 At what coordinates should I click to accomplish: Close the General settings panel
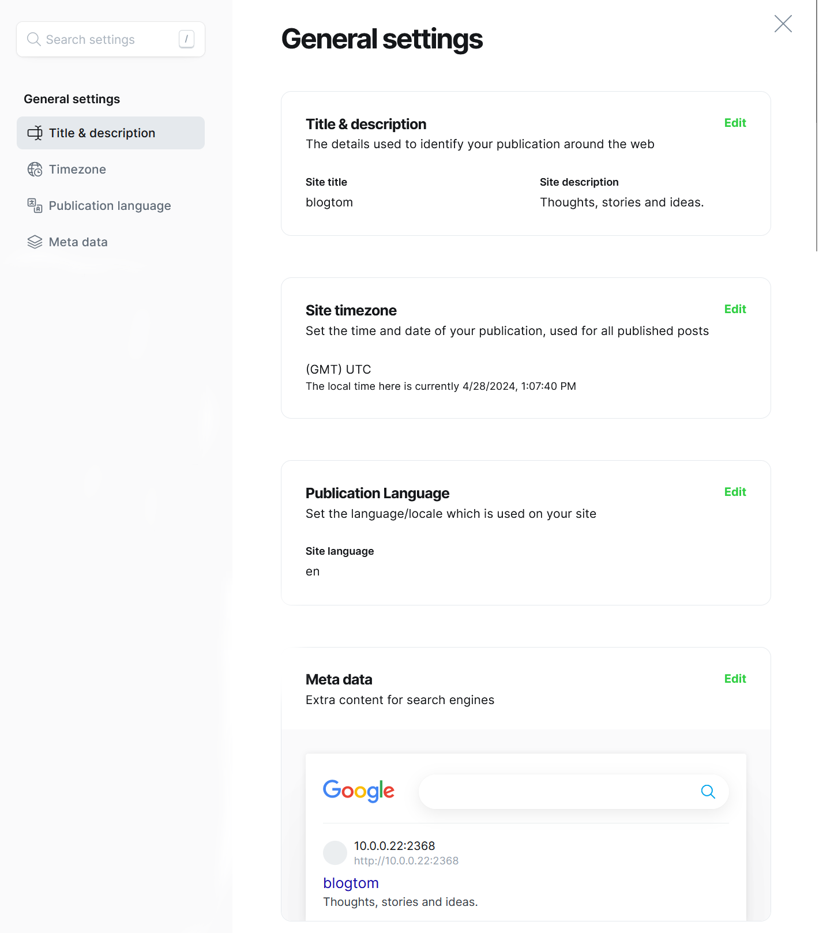tap(783, 24)
